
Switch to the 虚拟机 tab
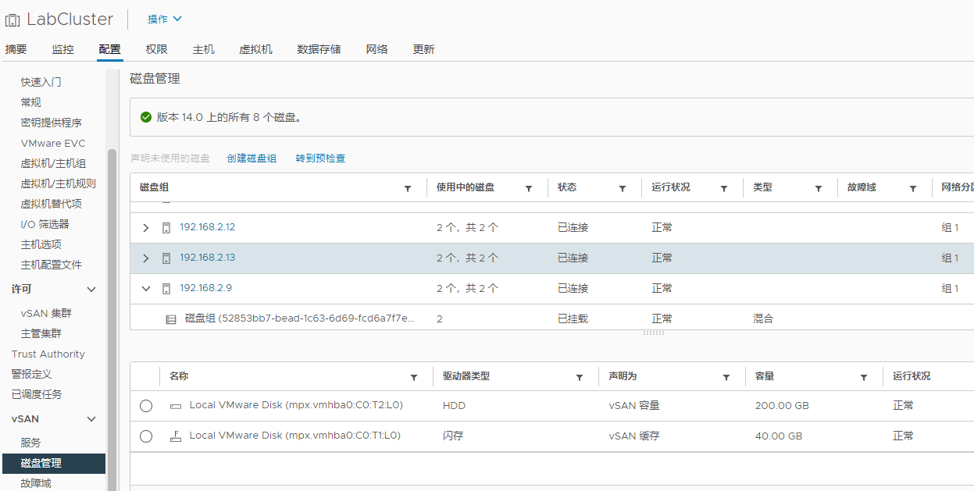[256, 49]
